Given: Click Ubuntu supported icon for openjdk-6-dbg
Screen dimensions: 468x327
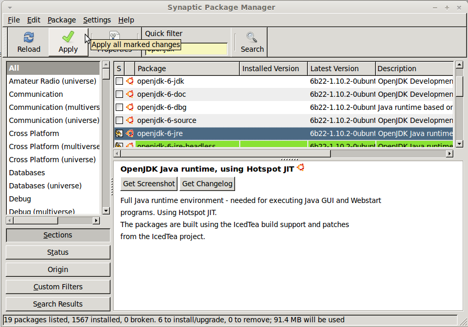Looking at the screenshot, I should coord(129,107).
